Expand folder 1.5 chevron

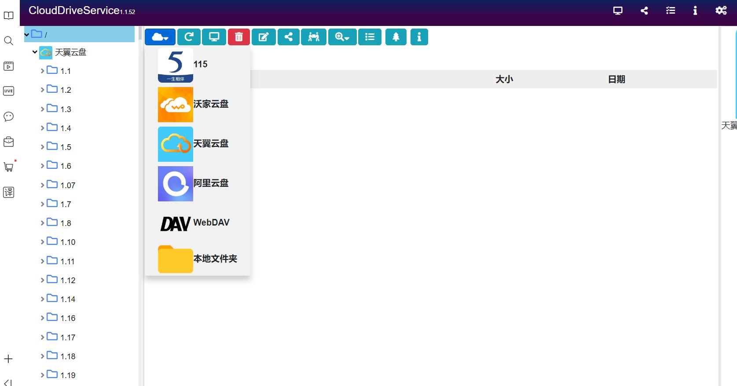43,147
